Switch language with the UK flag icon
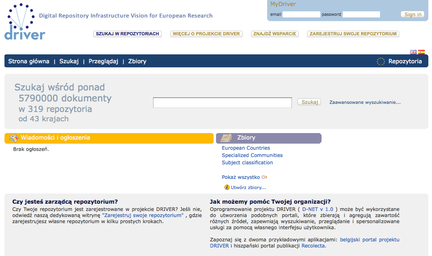432x256 pixels. 413,52
